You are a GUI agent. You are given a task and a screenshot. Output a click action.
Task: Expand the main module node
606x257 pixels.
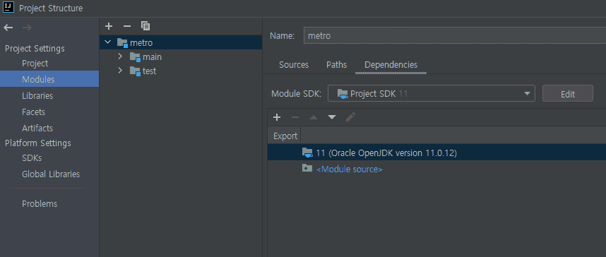[x=120, y=56]
